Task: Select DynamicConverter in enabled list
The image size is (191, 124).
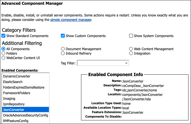Action: click(x=26, y=76)
